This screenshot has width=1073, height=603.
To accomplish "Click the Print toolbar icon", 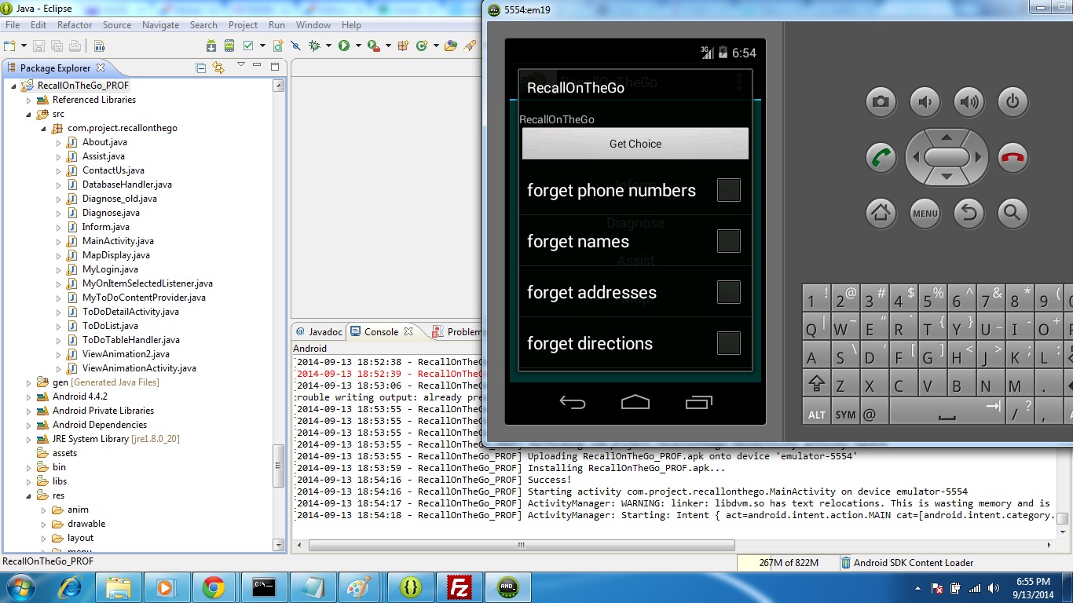I will pyautogui.click(x=75, y=46).
